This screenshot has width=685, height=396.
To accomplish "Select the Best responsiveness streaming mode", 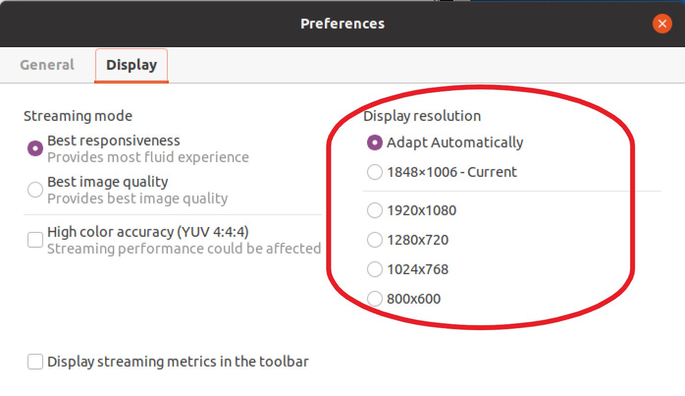I will tap(35, 147).
